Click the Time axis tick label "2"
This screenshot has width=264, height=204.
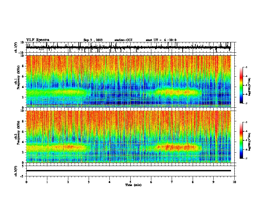68,182
